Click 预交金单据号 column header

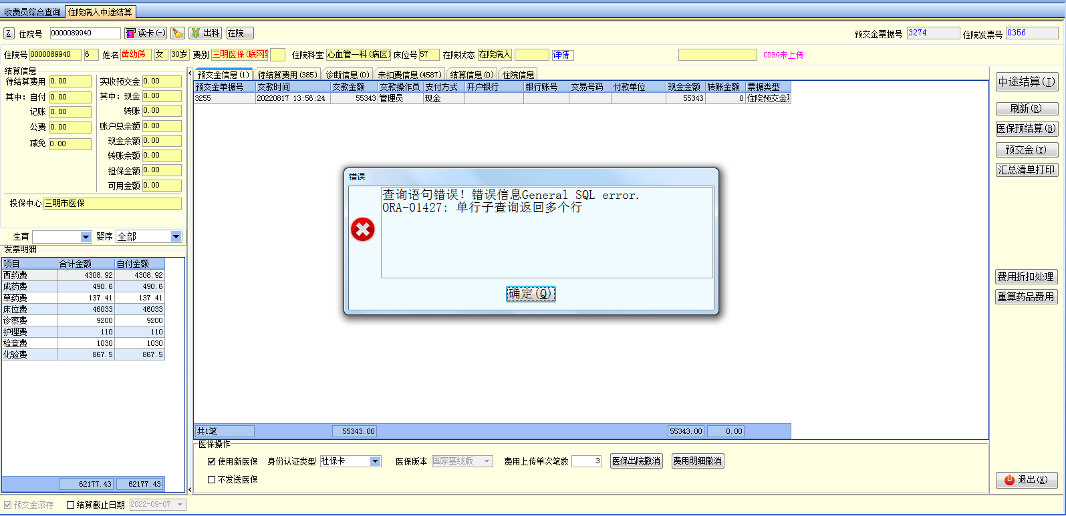(225, 87)
